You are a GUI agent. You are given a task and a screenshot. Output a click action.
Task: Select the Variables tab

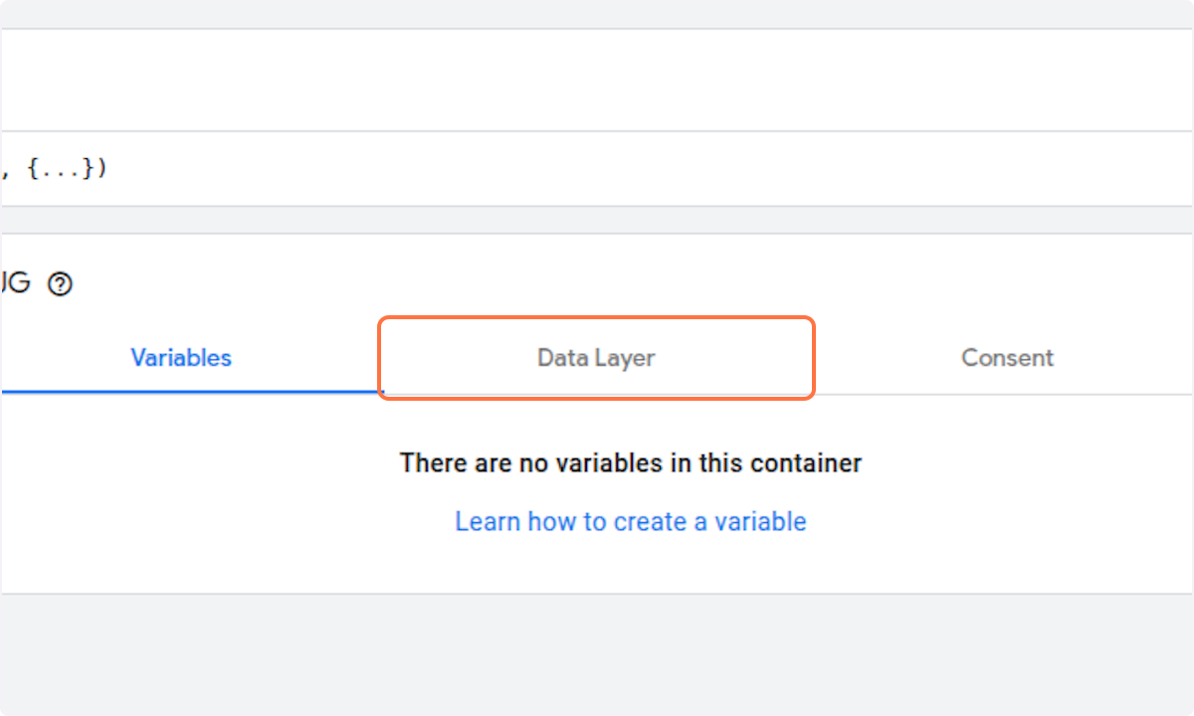click(181, 358)
